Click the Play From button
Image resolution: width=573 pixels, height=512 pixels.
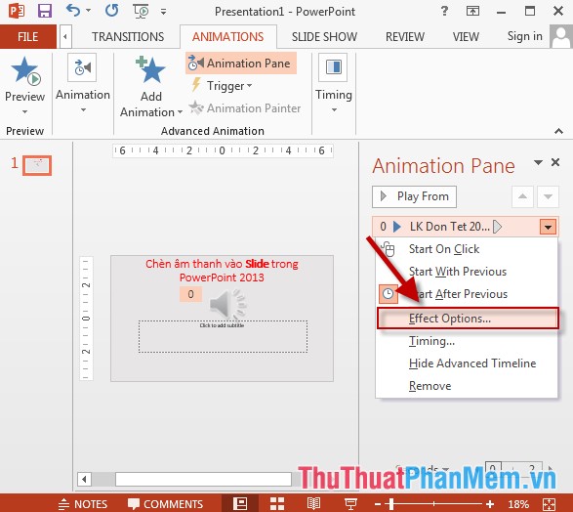[x=414, y=196]
